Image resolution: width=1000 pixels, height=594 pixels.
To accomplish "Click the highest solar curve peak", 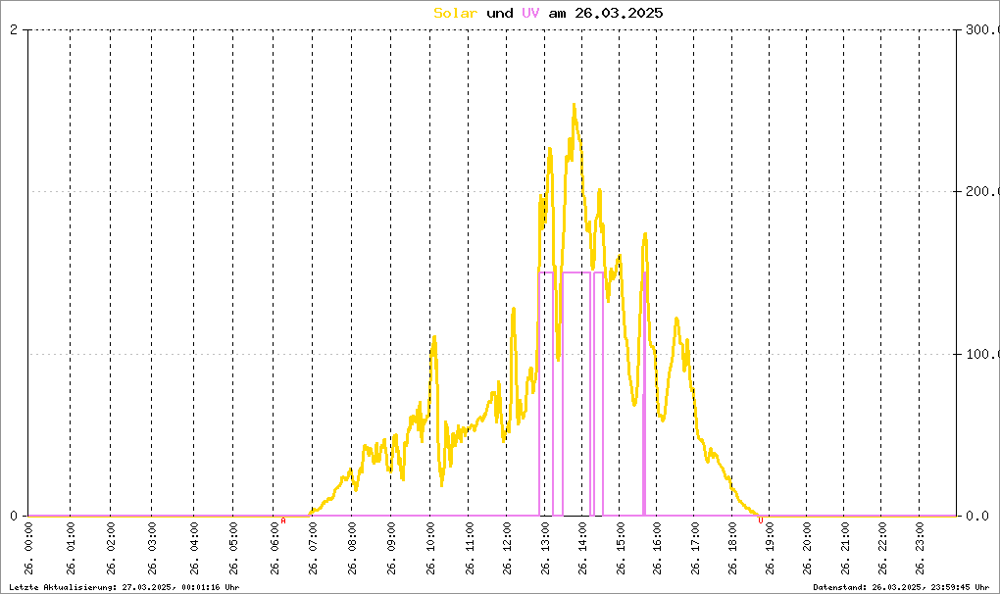I will click(x=574, y=105).
